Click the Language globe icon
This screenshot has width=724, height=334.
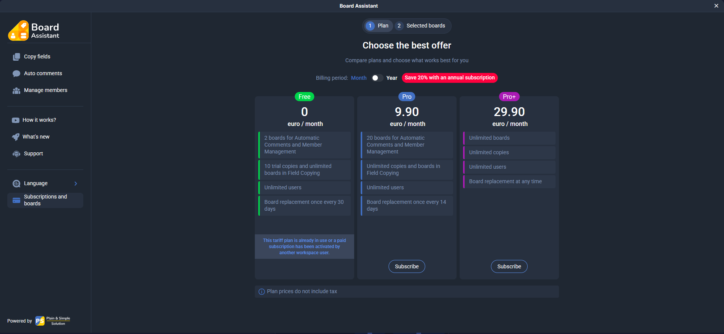tap(16, 184)
